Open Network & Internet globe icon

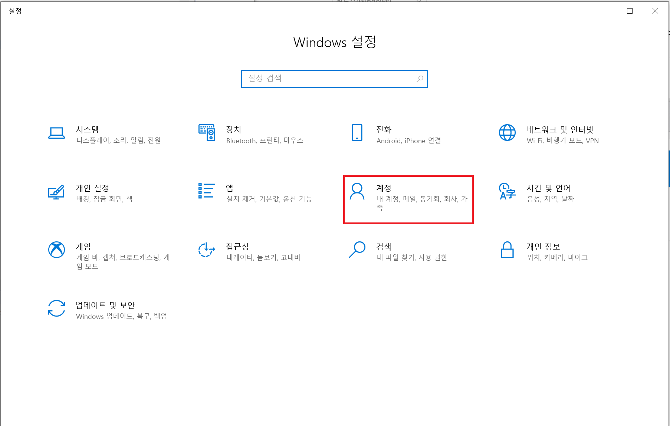click(x=507, y=133)
